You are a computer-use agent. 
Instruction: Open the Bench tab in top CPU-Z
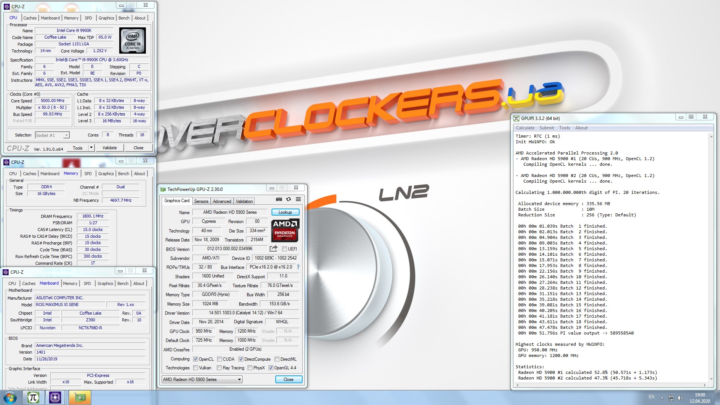click(x=124, y=18)
